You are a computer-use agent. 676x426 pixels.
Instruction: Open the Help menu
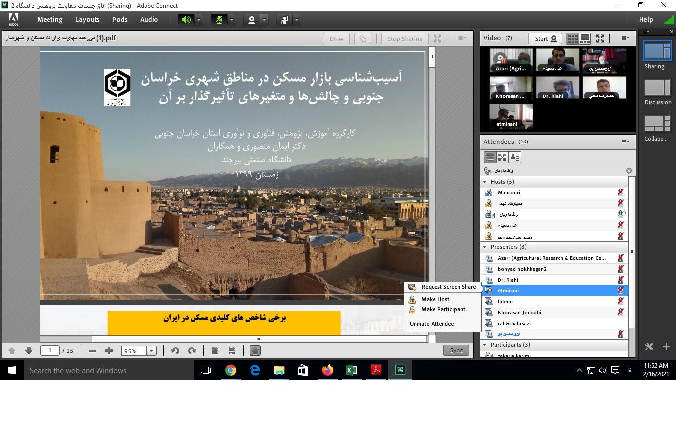(646, 20)
